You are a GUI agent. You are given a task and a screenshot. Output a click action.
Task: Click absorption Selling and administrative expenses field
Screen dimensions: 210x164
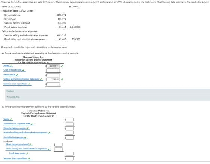pos(53,80)
